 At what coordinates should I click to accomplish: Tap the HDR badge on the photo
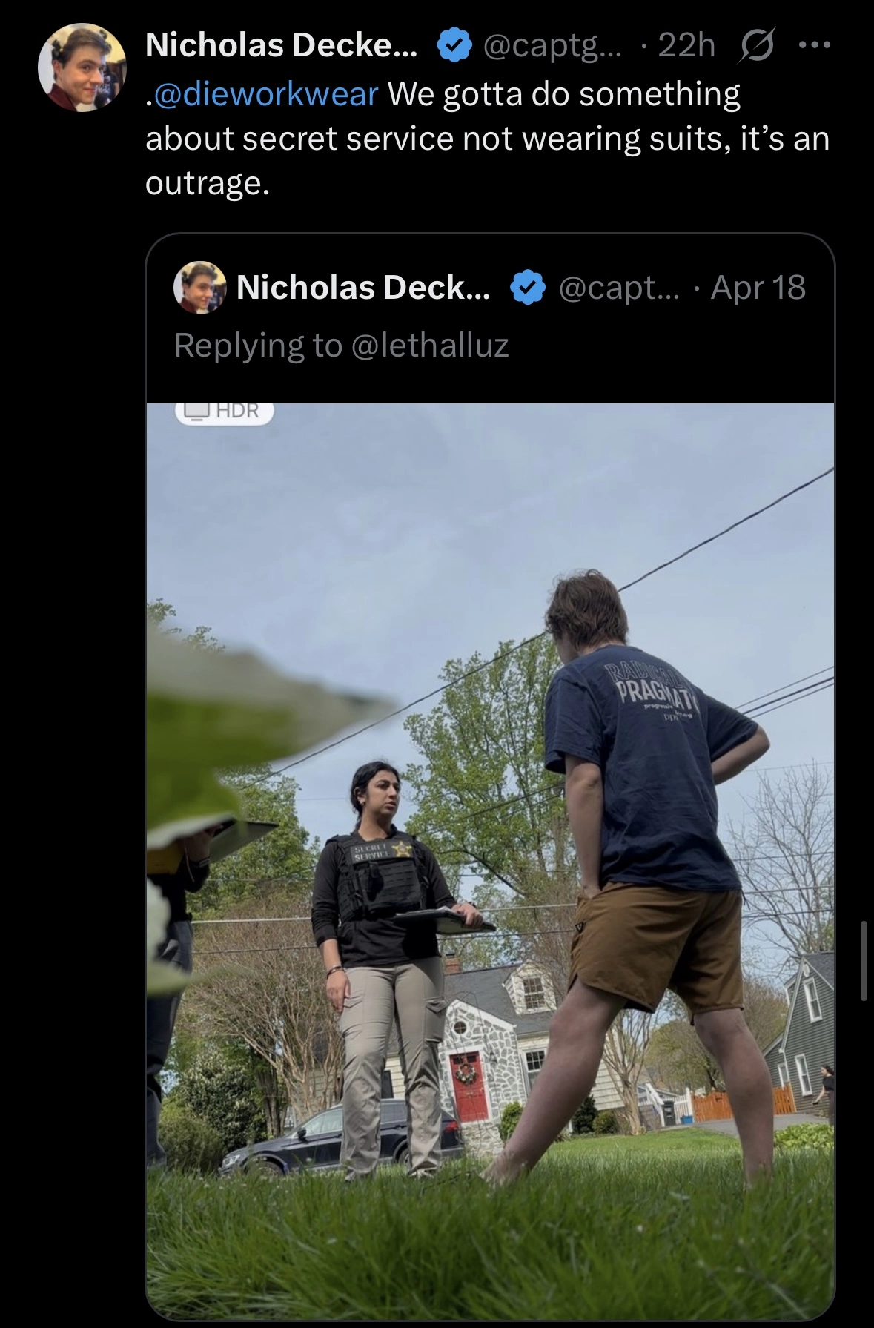225,412
